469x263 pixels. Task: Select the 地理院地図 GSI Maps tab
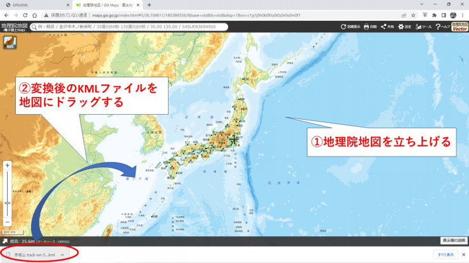(x=108, y=5)
